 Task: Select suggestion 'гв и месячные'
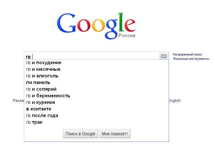tap(43, 69)
